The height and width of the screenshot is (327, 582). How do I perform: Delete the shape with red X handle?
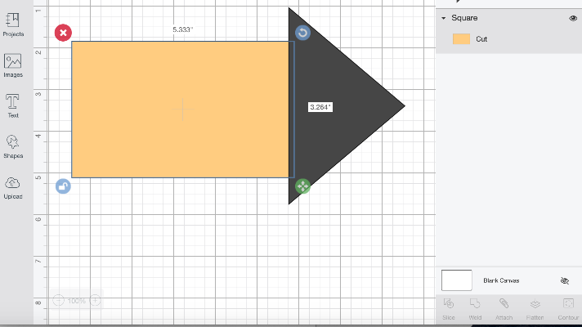click(x=63, y=33)
